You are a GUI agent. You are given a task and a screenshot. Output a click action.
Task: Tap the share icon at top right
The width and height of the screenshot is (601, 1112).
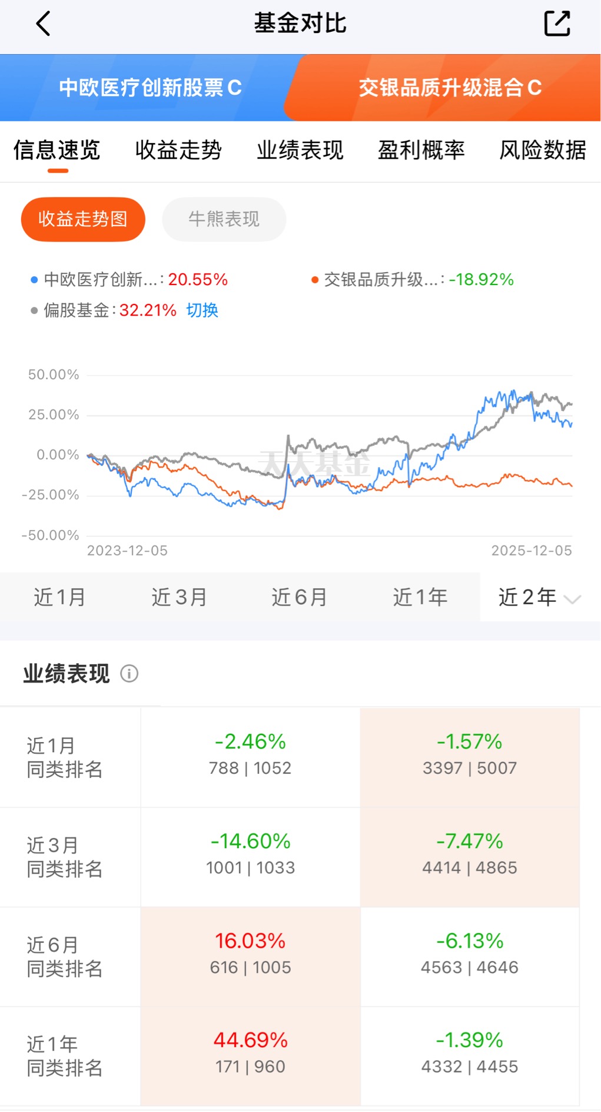click(556, 24)
